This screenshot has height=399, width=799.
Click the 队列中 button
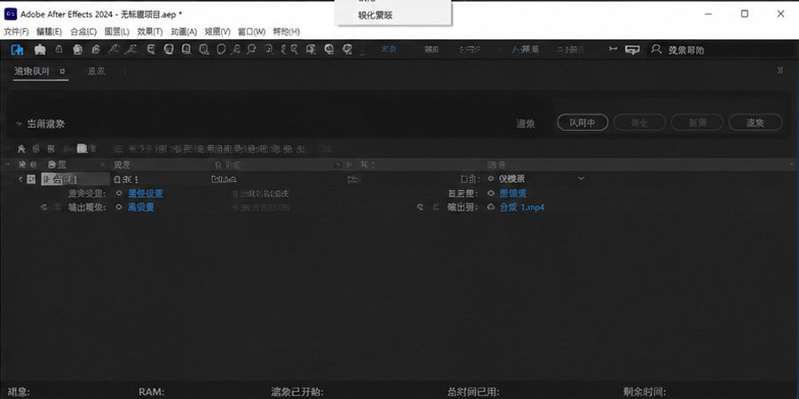(582, 122)
